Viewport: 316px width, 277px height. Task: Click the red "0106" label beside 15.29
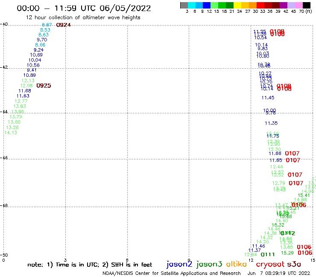click(x=305, y=253)
